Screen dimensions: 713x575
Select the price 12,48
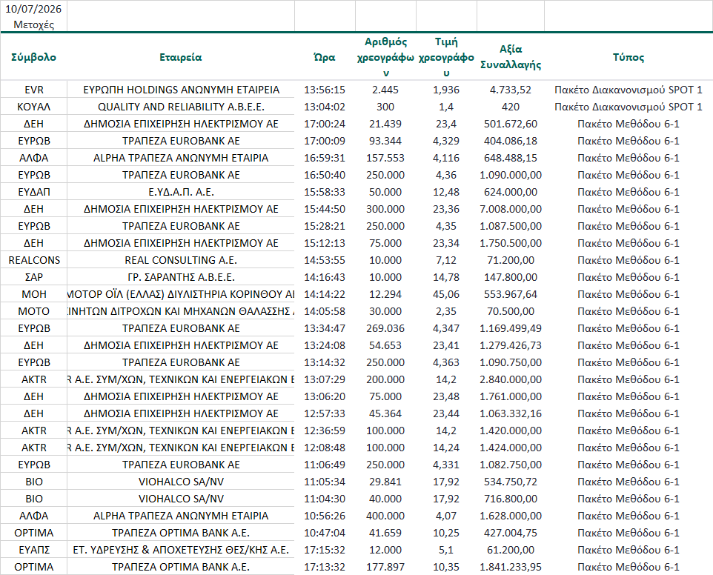point(446,192)
